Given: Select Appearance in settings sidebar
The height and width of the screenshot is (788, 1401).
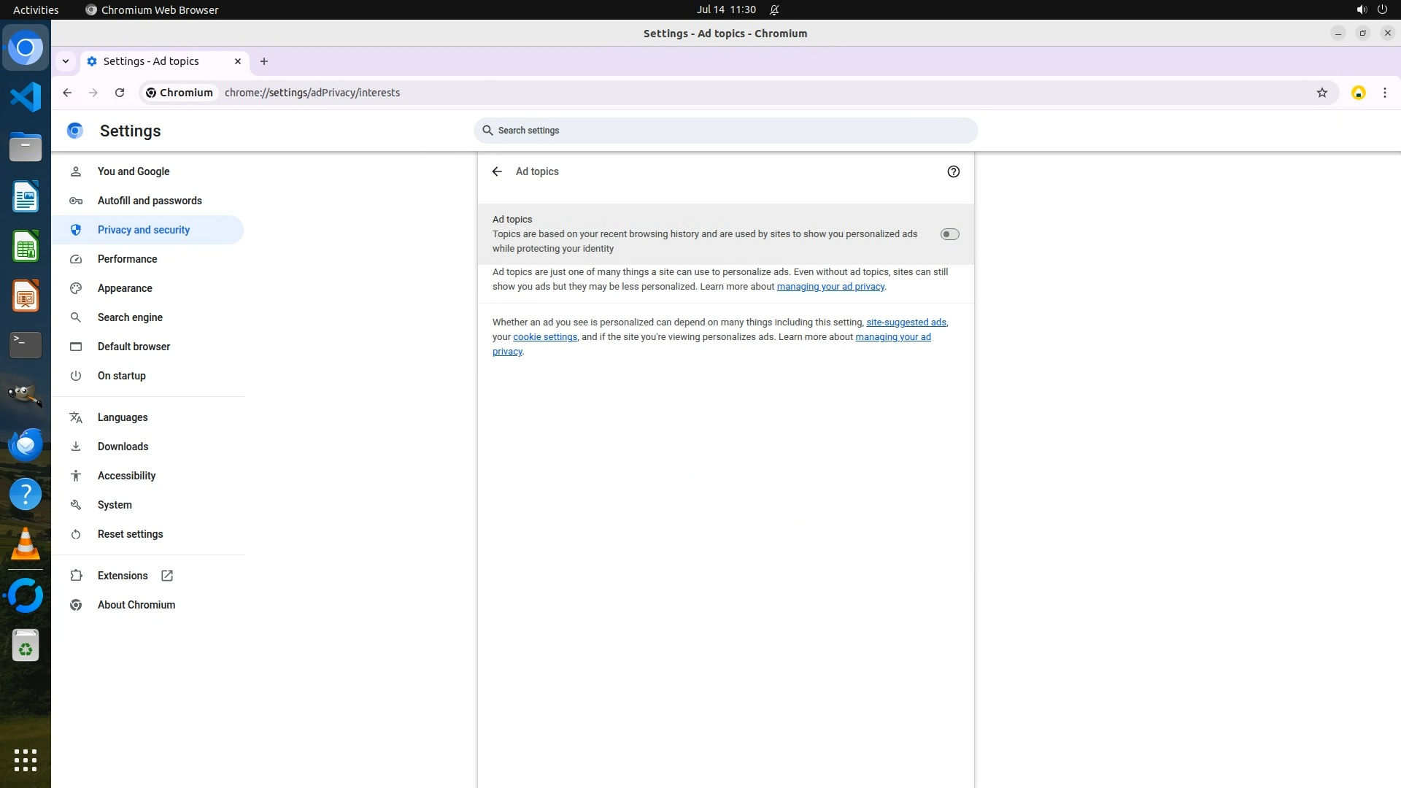Looking at the screenshot, I should coord(125,288).
